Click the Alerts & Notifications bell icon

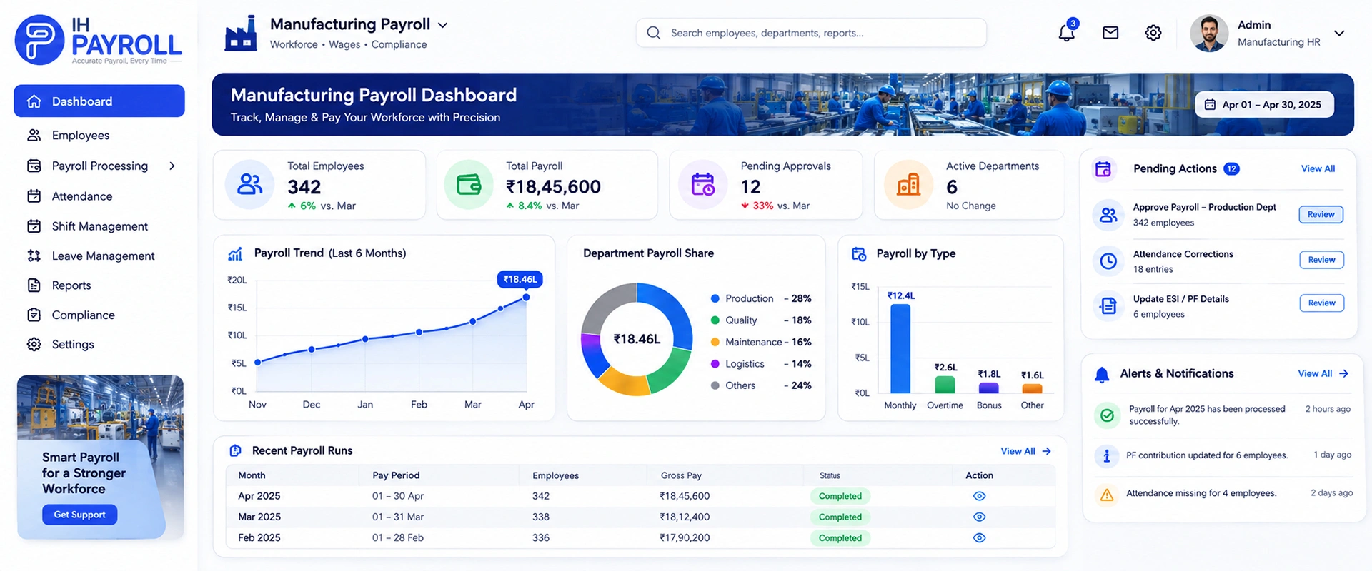[x=1102, y=375]
